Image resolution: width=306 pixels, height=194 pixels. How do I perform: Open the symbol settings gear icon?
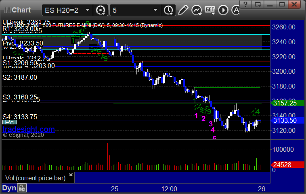pos(101,10)
